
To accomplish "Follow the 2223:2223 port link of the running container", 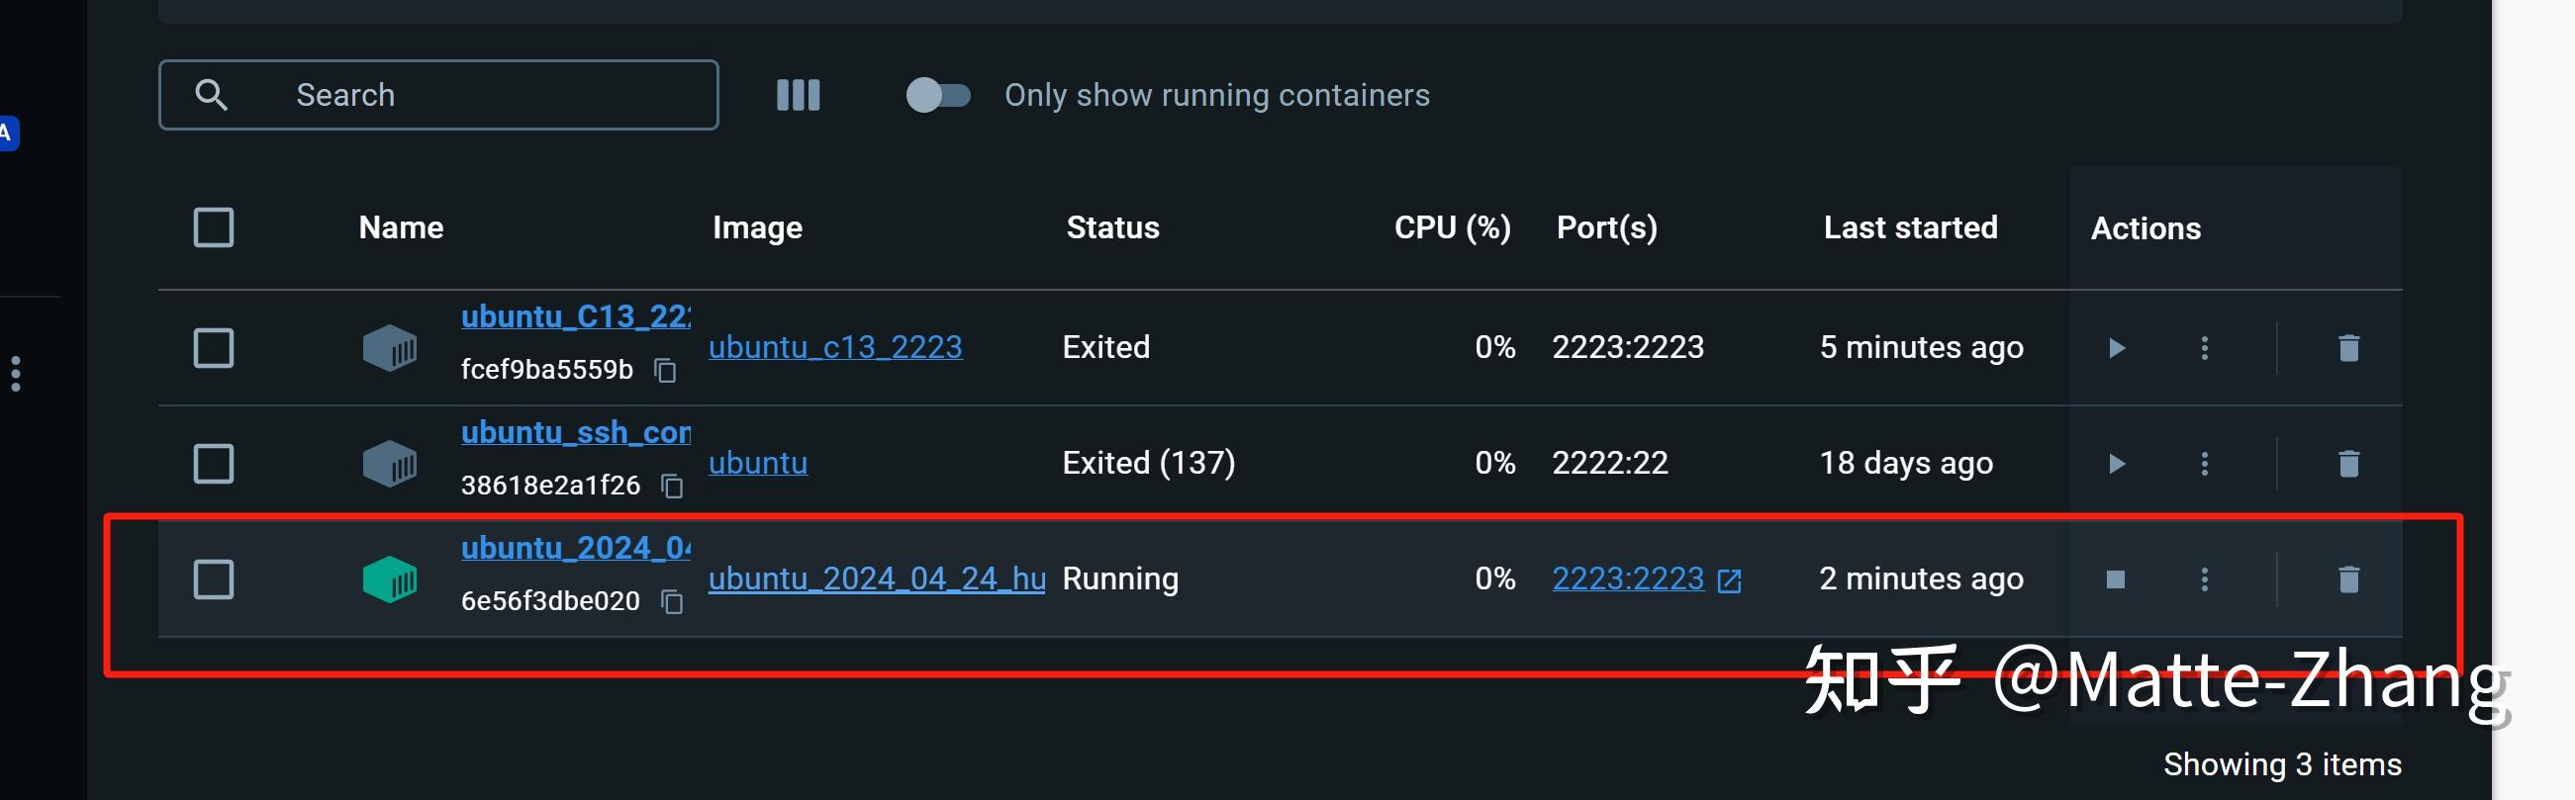I will point(1627,579).
